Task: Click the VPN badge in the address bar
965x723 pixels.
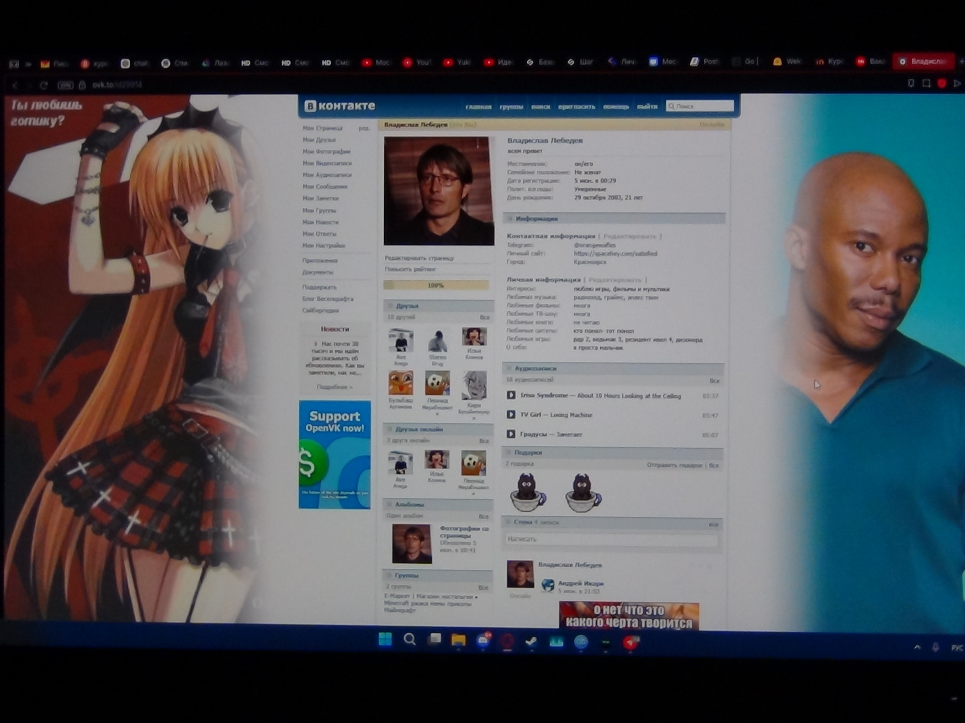Action: pos(65,85)
